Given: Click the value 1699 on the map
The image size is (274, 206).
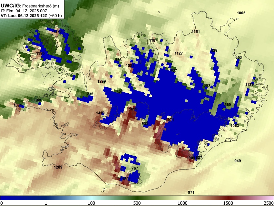Looking at the screenshot, I should (133, 109).
